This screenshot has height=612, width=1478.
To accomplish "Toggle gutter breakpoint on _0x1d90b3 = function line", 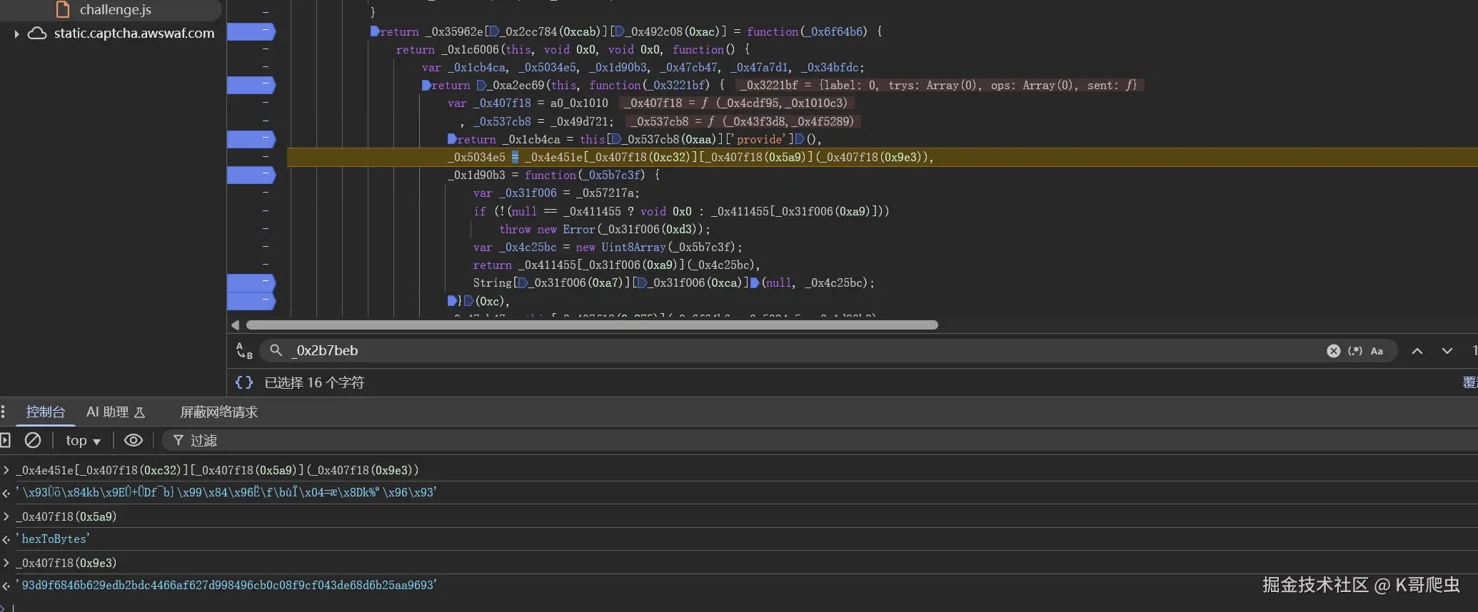I will pos(251,175).
